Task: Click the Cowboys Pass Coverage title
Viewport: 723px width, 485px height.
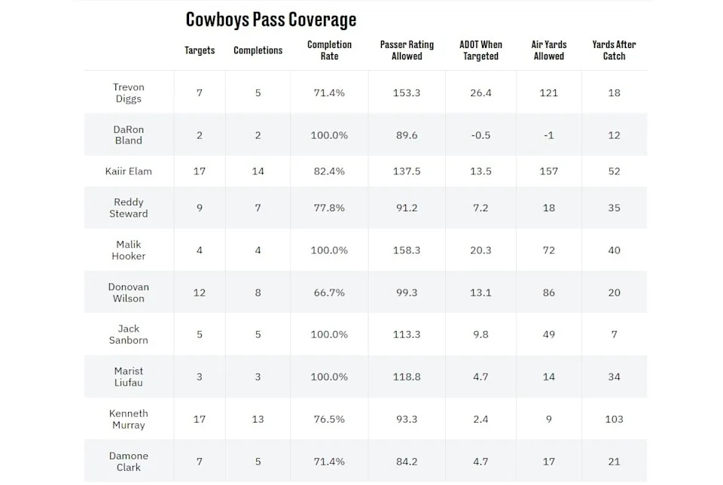Action: (271, 19)
